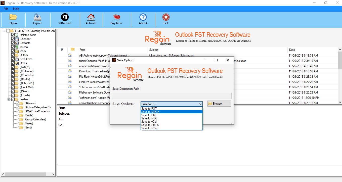This screenshot has height=182, width=342.
Task: Launch the Office365 export icon
Action: (x=65, y=17)
